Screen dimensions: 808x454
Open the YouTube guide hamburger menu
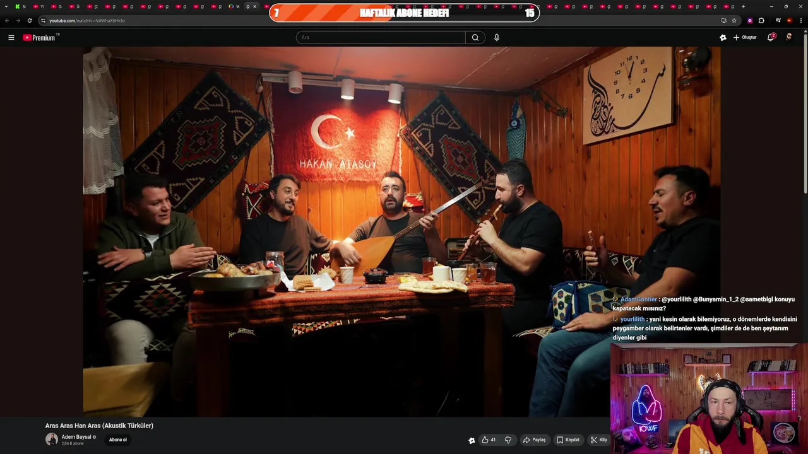click(x=11, y=37)
